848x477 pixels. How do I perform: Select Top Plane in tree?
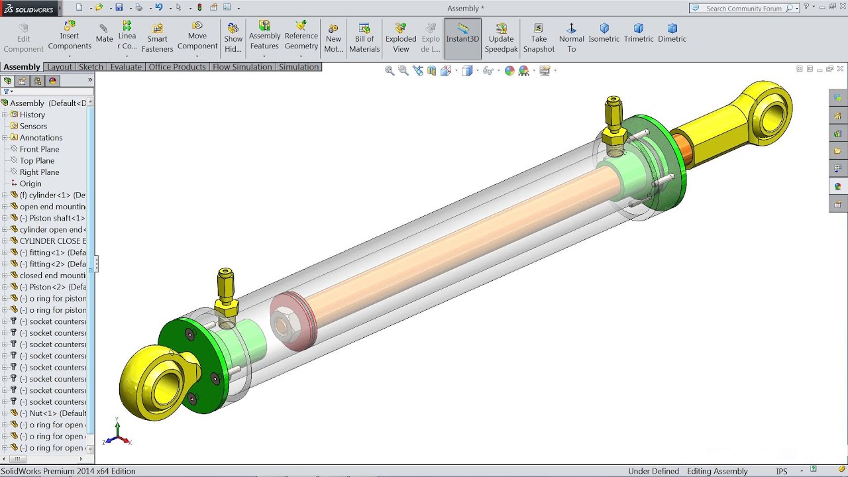37,160
